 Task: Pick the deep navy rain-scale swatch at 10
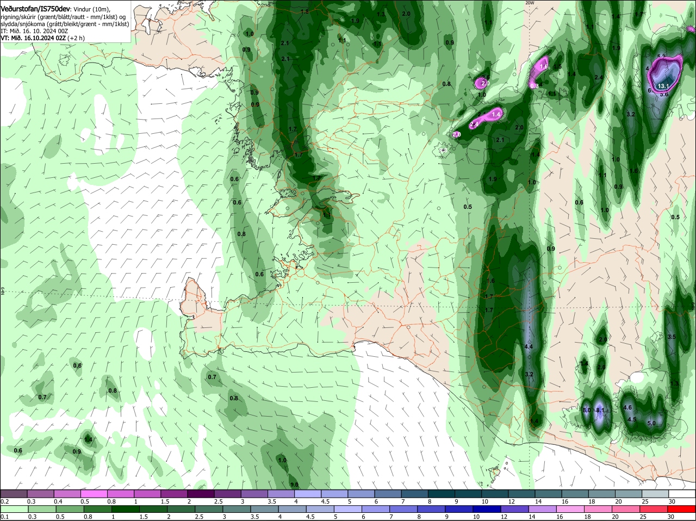coord(487,509)
